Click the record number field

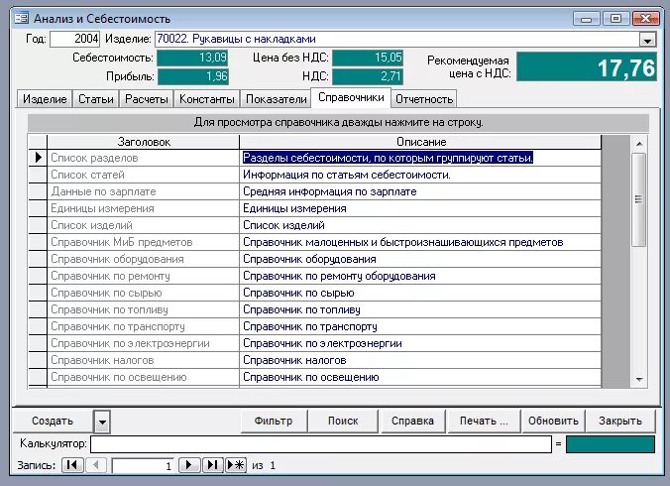pos(143,465)
